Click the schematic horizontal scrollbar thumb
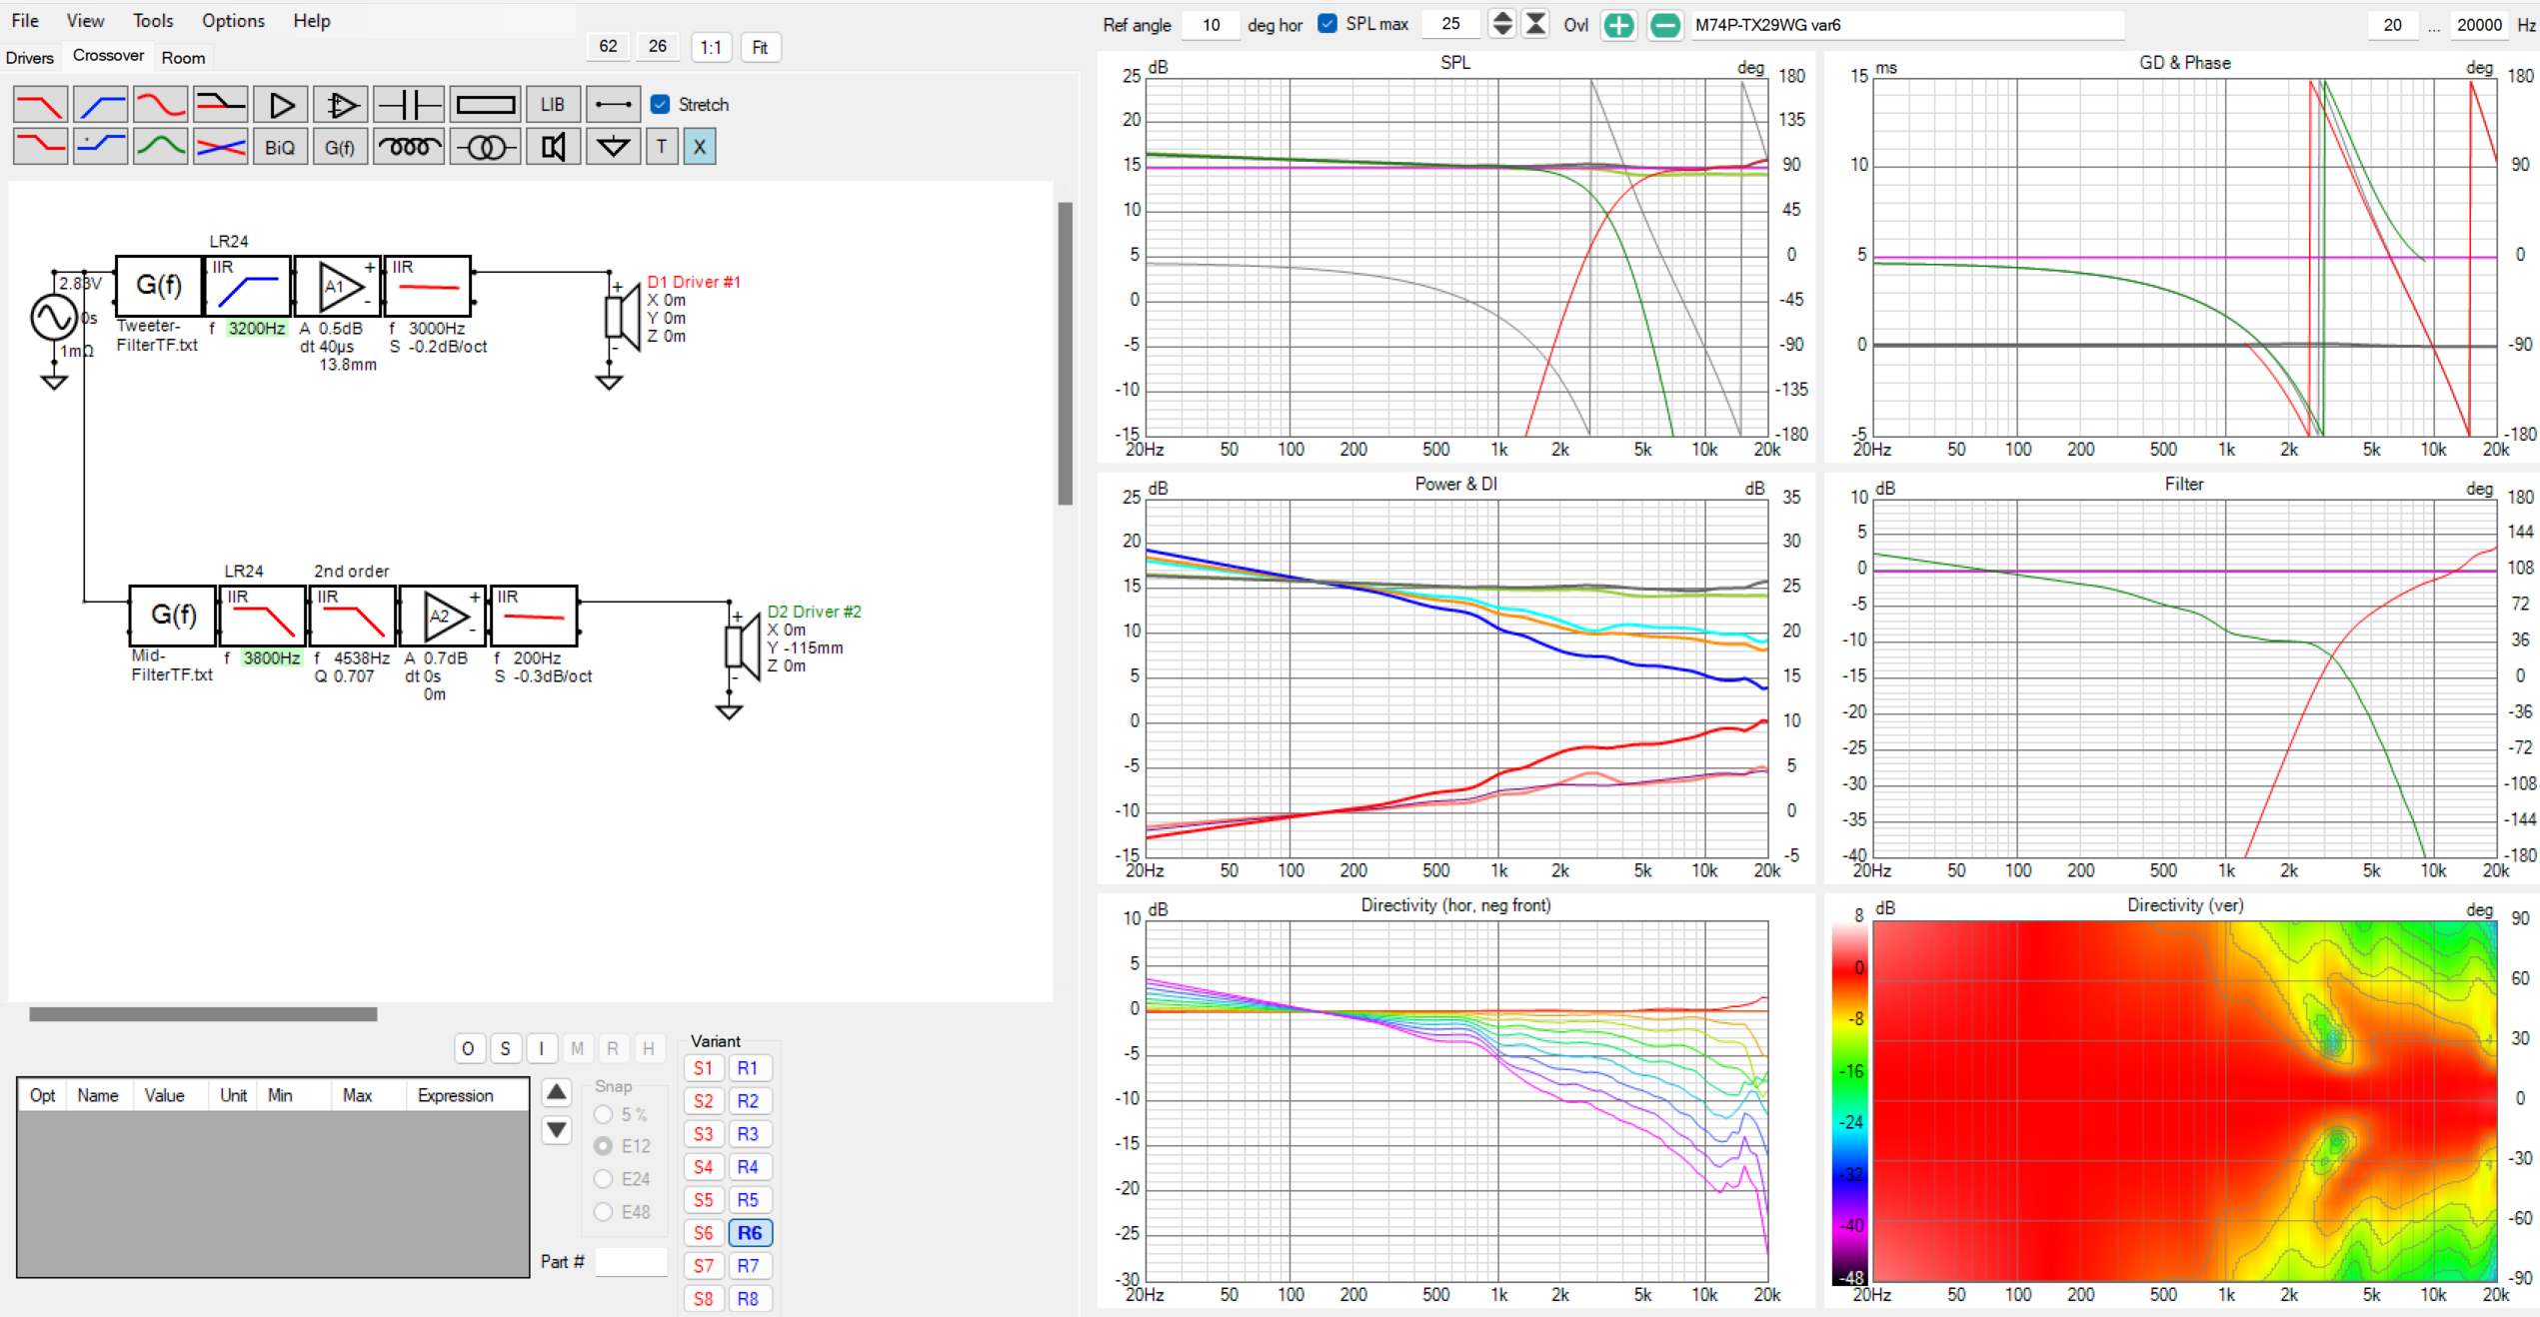This screenshot has height=1317, width=2540. tap(203, 1014)
